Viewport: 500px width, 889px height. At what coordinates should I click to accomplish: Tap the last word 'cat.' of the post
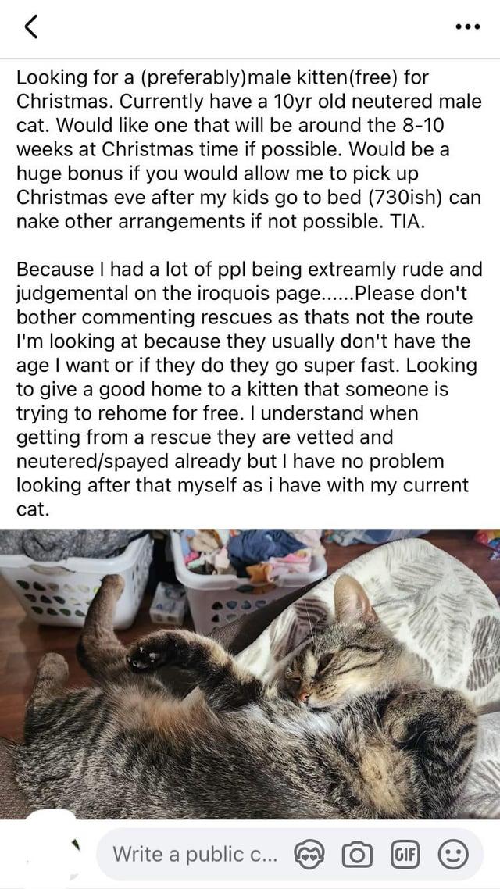33,509
